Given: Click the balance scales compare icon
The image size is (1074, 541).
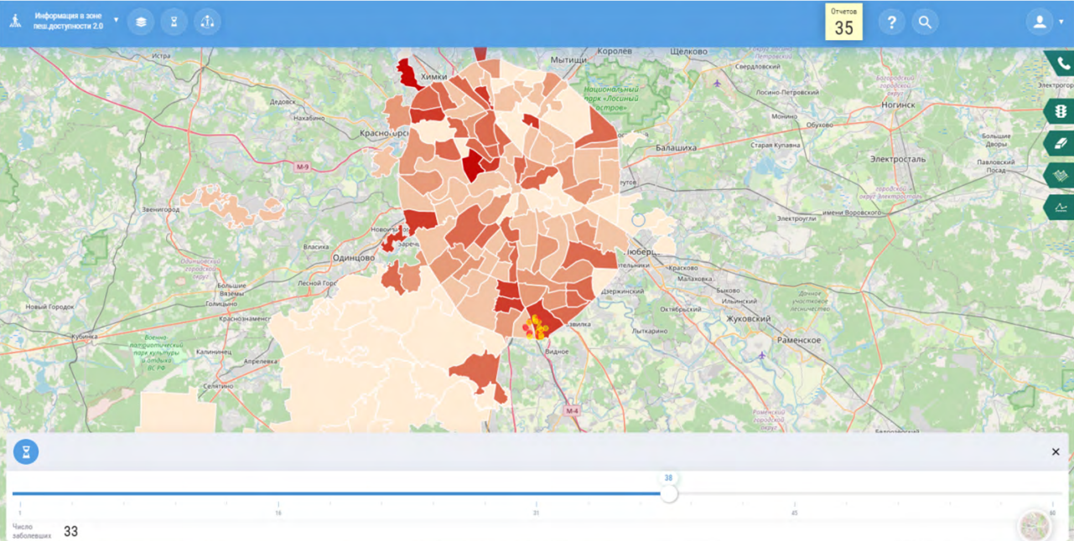Looking at the screenshot, I should (x=207, y=22).
